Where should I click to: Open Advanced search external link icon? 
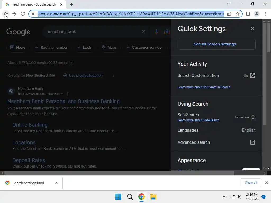click(252, 142)
